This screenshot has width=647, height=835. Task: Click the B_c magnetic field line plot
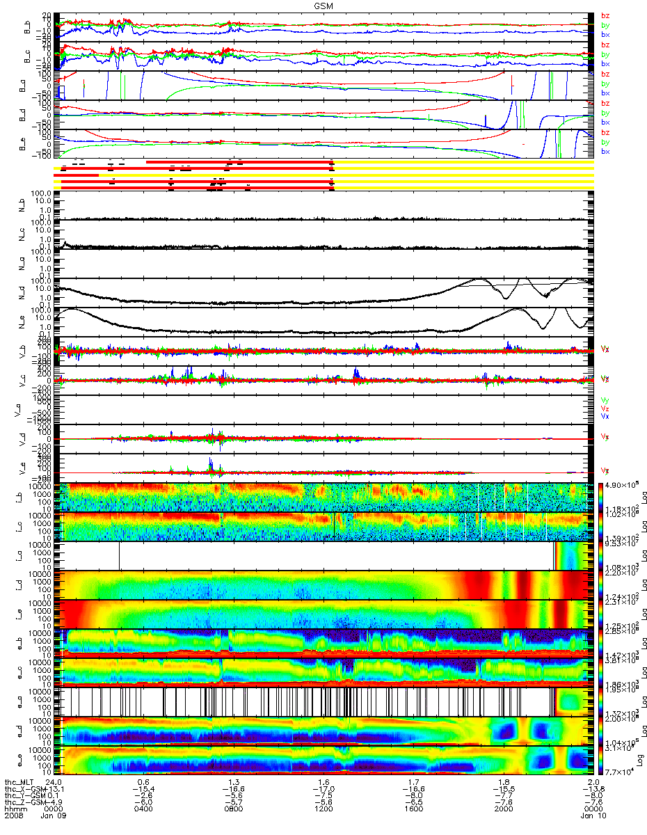325,56
